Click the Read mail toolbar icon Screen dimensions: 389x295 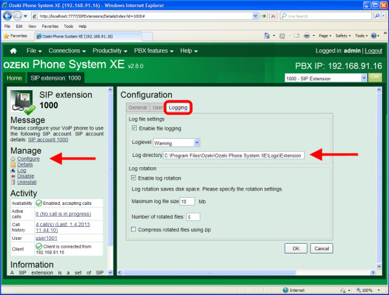[296, 36]
